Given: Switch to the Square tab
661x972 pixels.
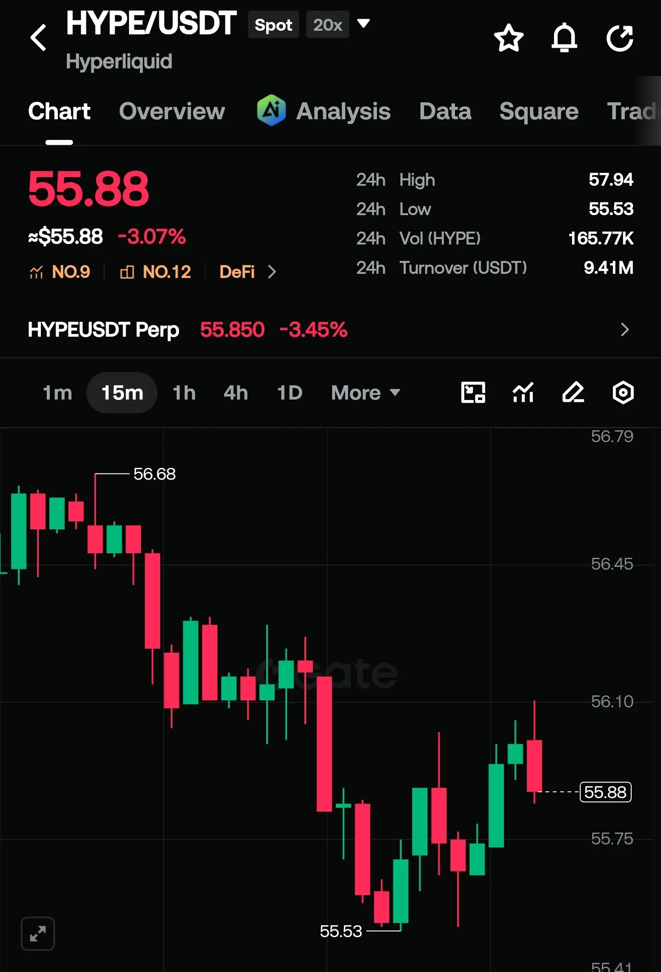Looking at the screenshot, I should (539, 111).
